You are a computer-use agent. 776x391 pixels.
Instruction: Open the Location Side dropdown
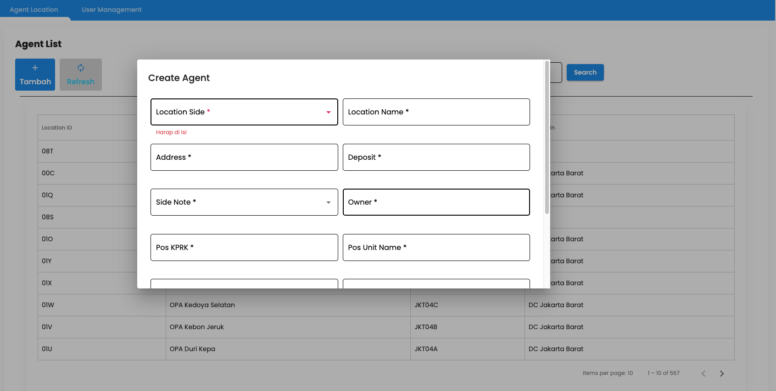(x=244, y=112)
